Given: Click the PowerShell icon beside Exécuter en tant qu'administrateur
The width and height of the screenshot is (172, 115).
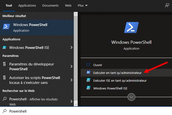Looking at the screenshot, I should pos(88,72).
